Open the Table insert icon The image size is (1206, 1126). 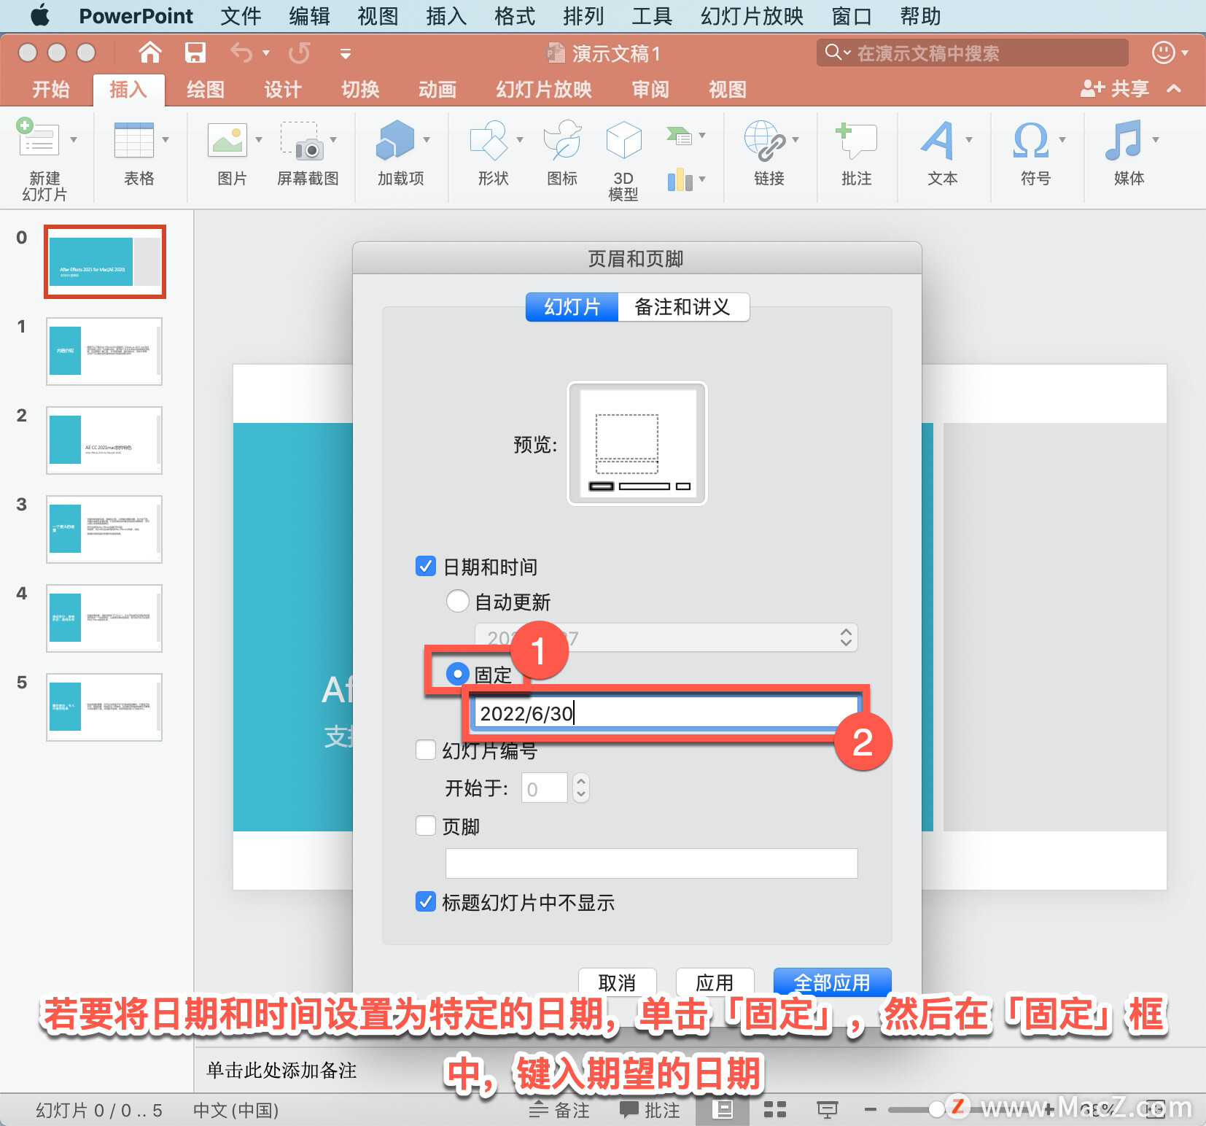tap(134, 140)
